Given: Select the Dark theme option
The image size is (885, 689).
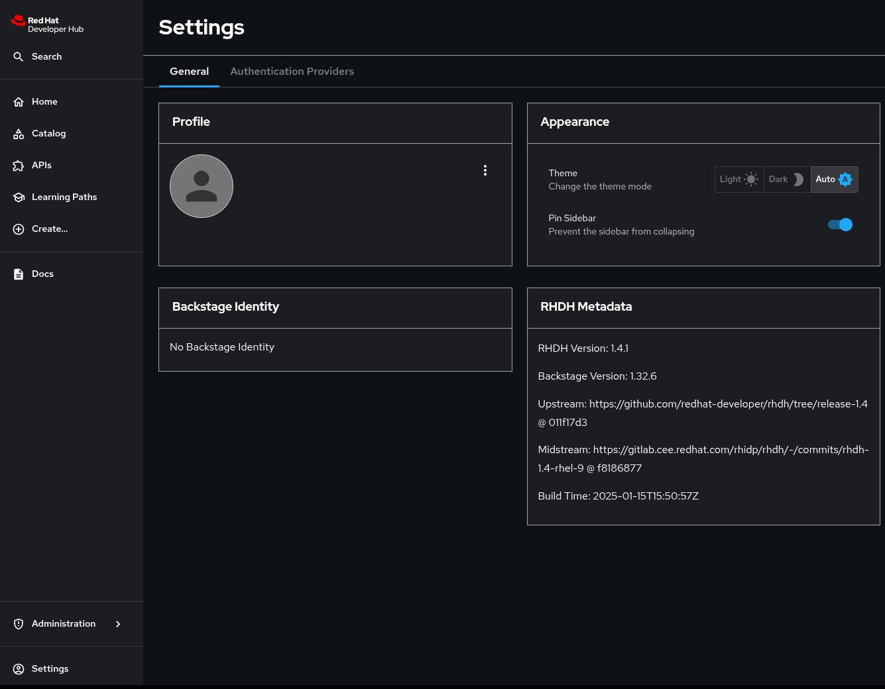Looking at the screenshot, I should [786, 180].
